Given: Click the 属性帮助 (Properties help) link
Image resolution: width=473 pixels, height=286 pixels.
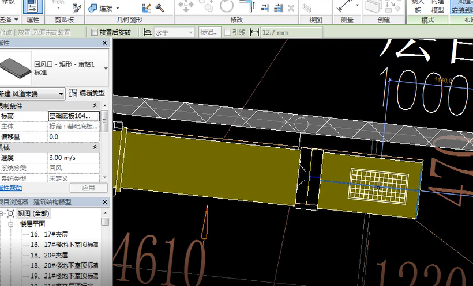Looking at the screenshot, I should 10,188.
